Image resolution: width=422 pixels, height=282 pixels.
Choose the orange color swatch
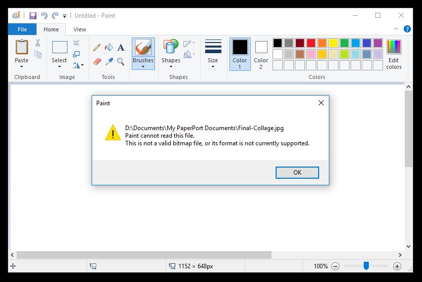coord(322,43)
